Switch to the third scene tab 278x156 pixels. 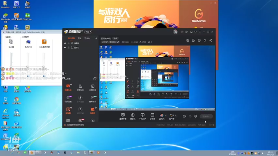coord(87,38)
